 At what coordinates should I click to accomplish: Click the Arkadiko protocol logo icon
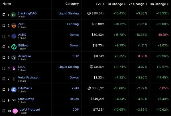point(13,57)
